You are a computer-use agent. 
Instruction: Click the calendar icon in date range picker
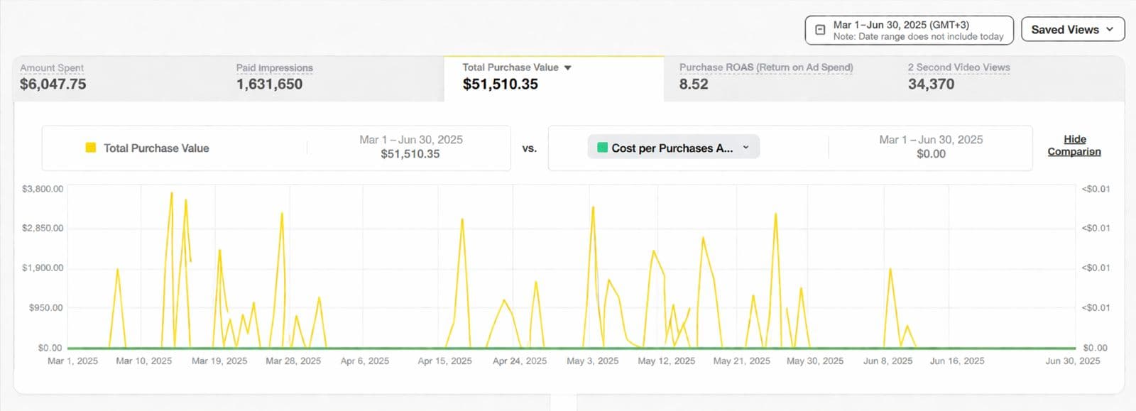point(820,30)
